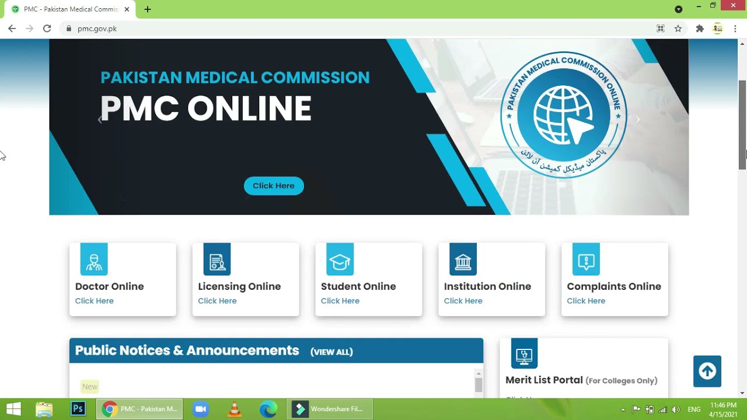The image size is (747, 420).
Task: Open VLC media player from taskbar
Action: [x=235, y=409]
